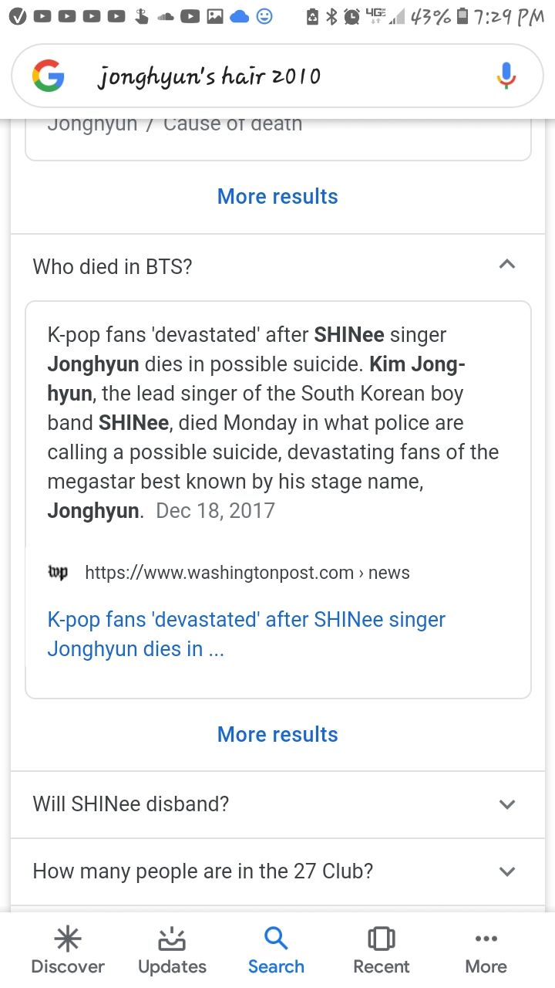Viewport: 555px width, 988px height.
Task: Tap the Bluetooth status bar icon
Action: (332, 15)
